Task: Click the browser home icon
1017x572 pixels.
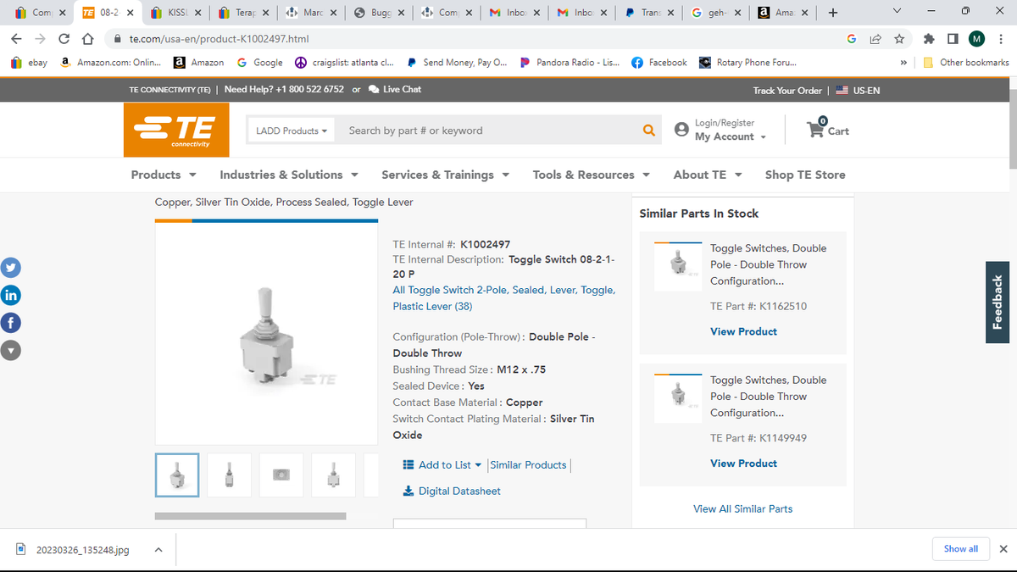Action: pyautogui.click(x=86, y=39)
